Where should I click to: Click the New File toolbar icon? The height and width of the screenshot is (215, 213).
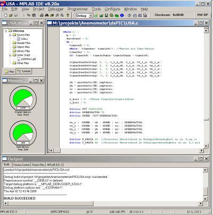pyautogui.click(x=6, y=15)
